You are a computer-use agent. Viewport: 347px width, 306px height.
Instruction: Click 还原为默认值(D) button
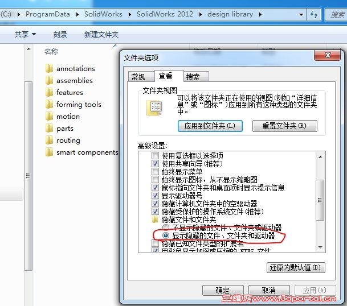296,267
